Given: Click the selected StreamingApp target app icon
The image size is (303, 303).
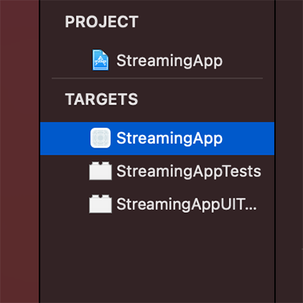Looking at the screenshot, I should tap(101, 138).
